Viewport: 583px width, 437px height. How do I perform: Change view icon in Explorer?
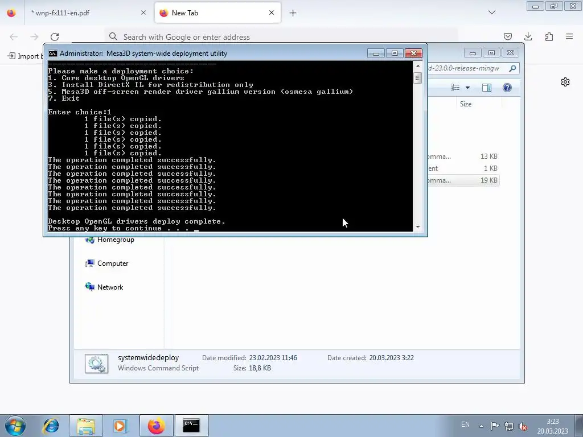point(455,88)
